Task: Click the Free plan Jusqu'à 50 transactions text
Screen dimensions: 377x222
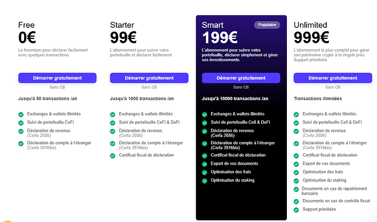Action: (x=48, y=98)
